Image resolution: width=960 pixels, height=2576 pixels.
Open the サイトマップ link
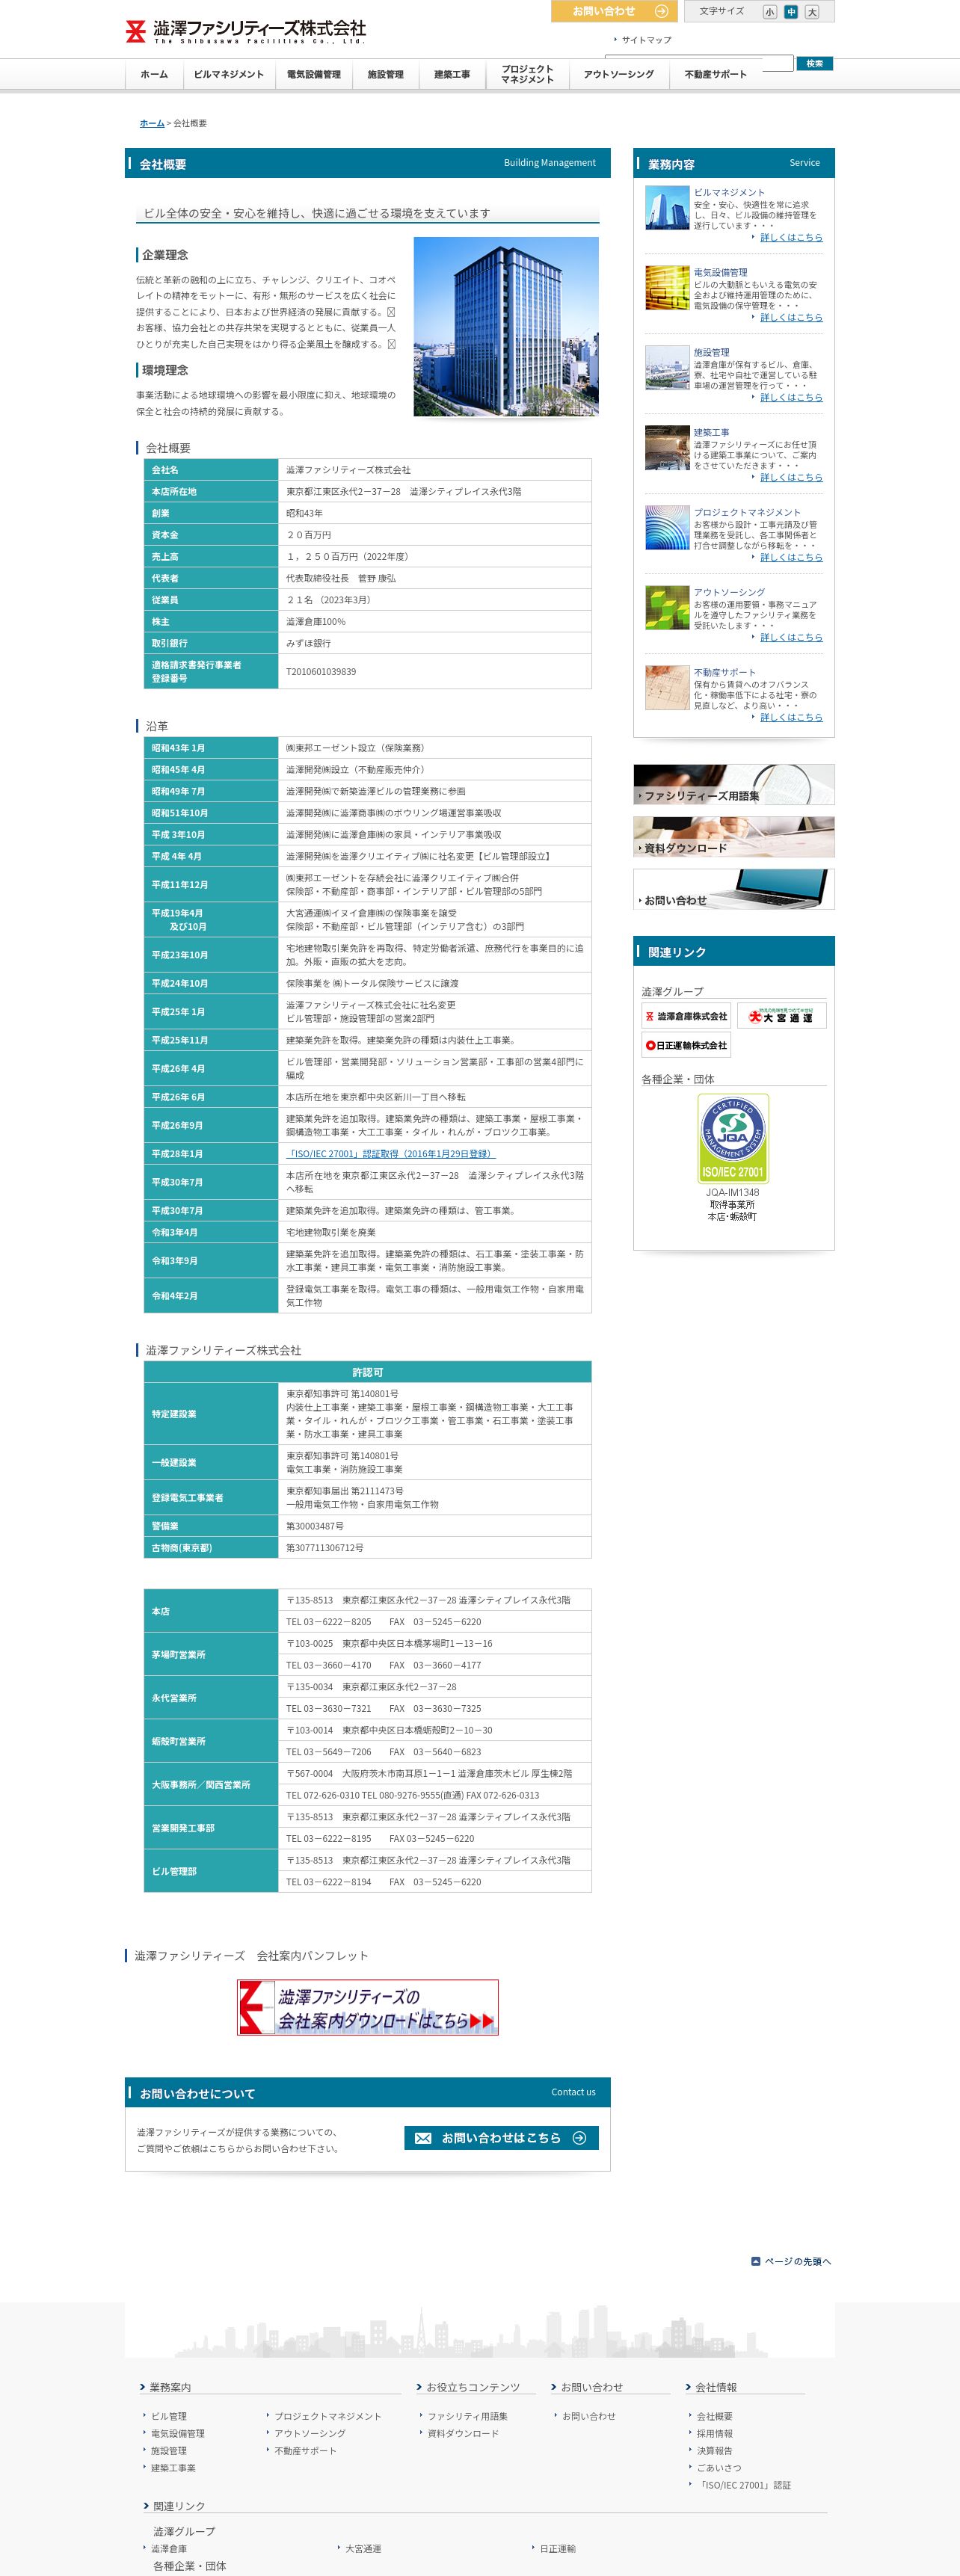(x=646, y=40)
